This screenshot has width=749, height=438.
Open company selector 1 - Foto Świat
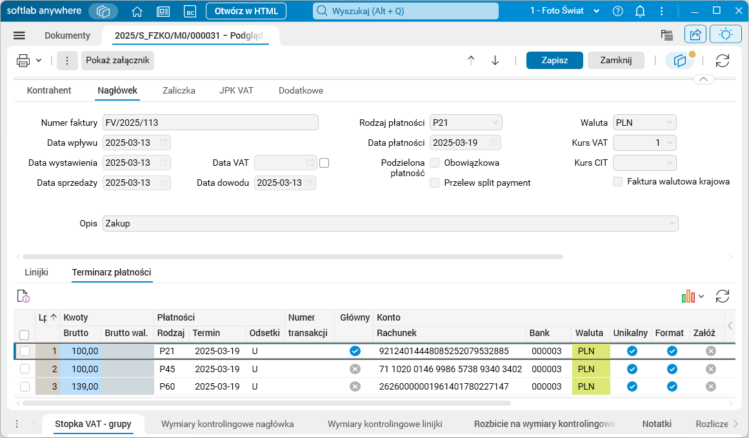(564, 11)
